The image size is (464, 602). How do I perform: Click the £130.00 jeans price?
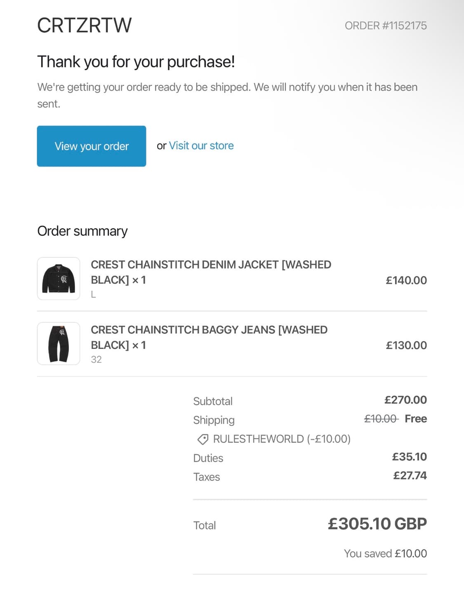(406, 346)
